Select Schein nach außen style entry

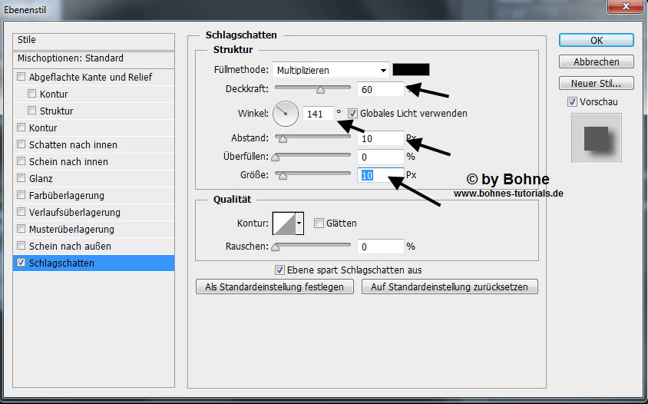coord(70,246)
